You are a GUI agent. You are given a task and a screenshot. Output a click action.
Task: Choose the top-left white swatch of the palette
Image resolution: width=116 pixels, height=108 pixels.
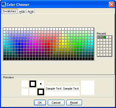[5, 29]
